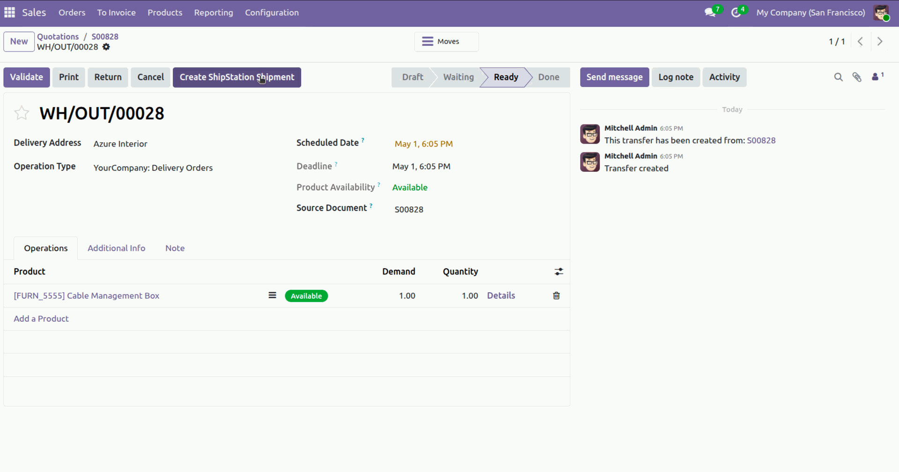Screen dimensions: 899x472
Task: Open the gear actions menu beside WH/OUT/00028
Action: coord(106,47)
